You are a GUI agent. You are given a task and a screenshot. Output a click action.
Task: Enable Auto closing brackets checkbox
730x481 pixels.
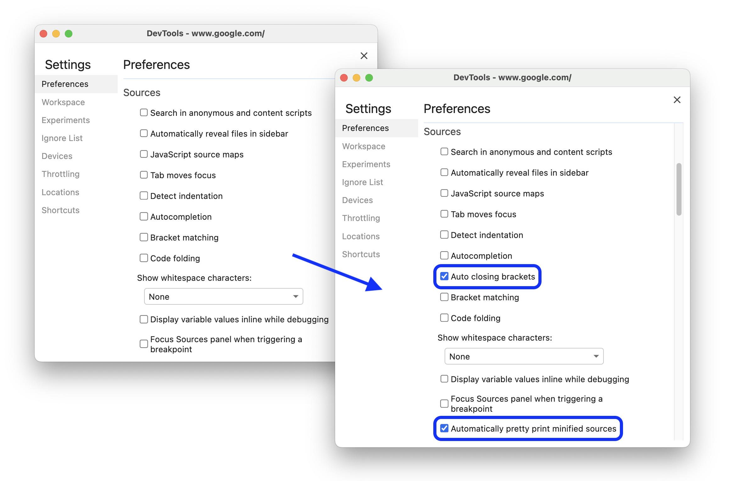444,276
